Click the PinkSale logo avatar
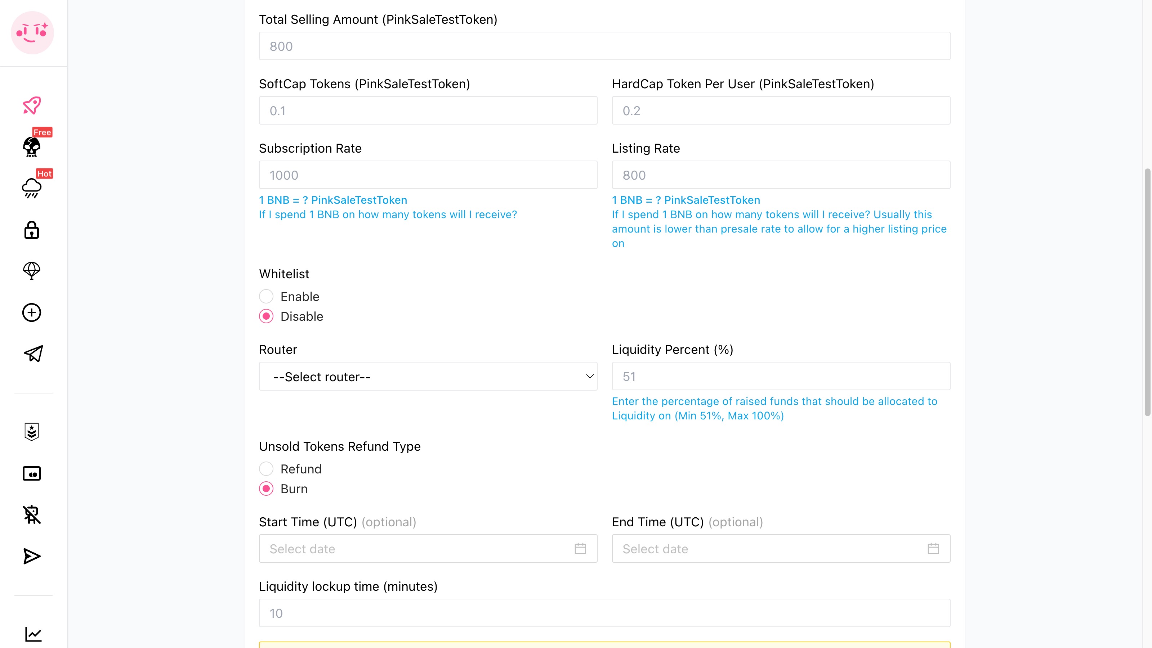1152x648 pixels. tap(32, 33)
